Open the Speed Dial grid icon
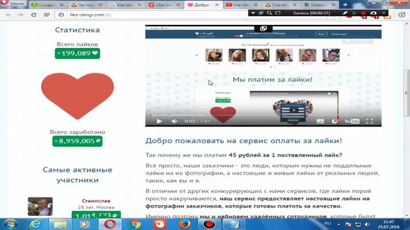 tap(47, 15)
